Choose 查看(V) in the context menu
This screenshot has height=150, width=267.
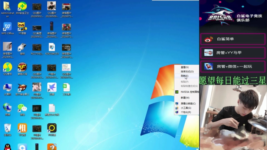(185, 67)
